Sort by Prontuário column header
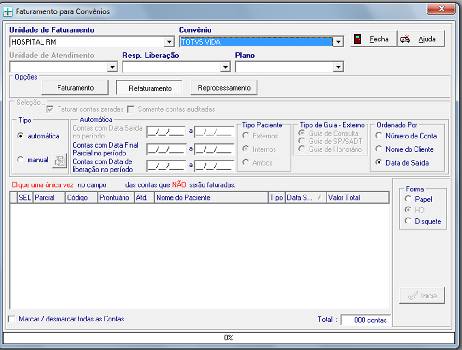462x350 pixels. [116, 197]
